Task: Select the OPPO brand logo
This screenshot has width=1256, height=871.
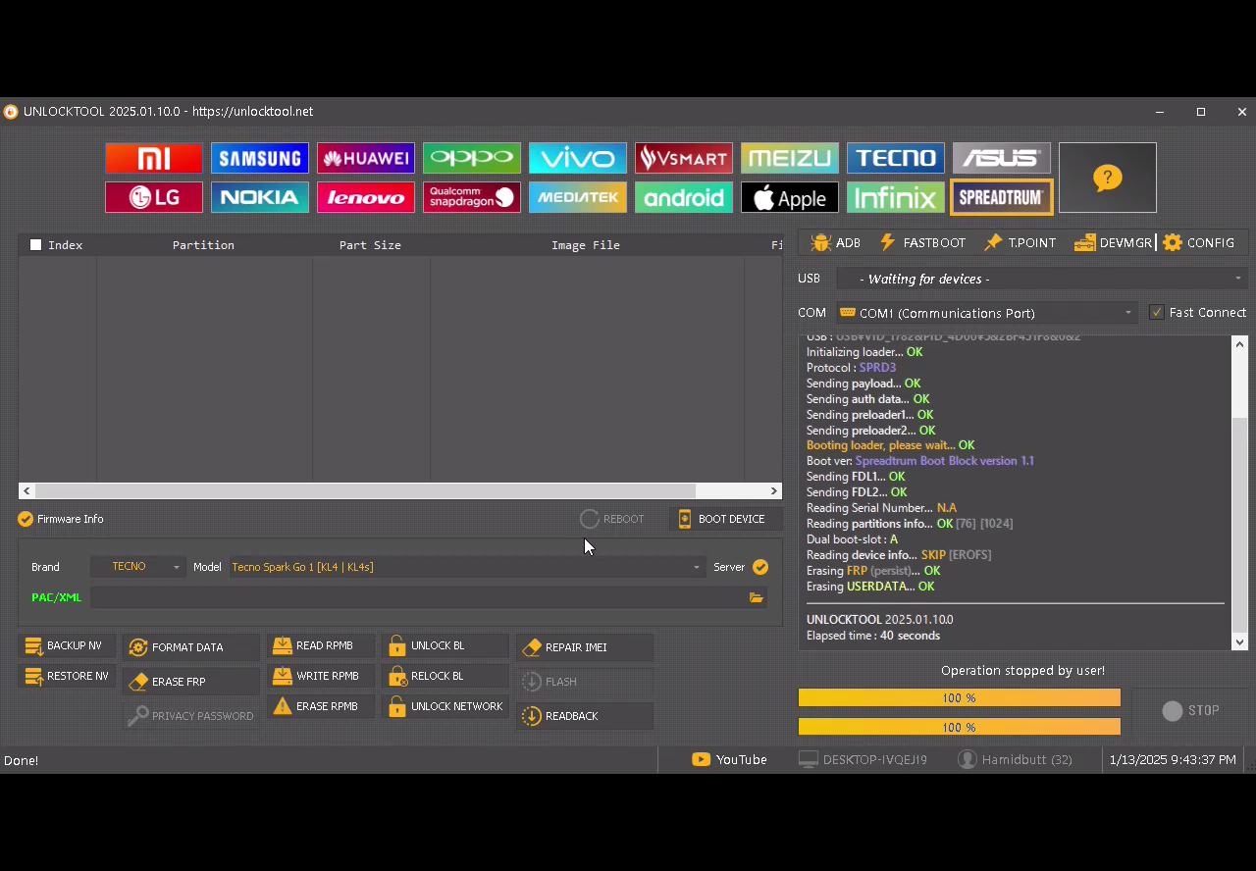Action: [x=472, y=158]
